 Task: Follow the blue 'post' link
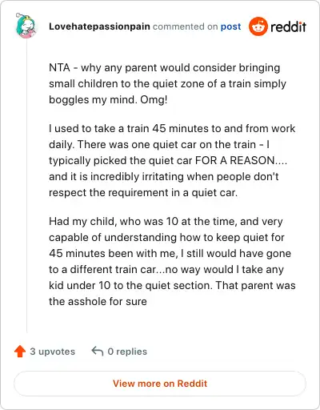pyautogui.click(x=230, y=26)
